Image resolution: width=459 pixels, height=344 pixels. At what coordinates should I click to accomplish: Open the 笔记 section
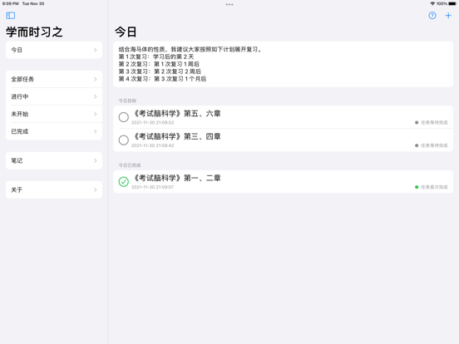click(x=54, y=160)
